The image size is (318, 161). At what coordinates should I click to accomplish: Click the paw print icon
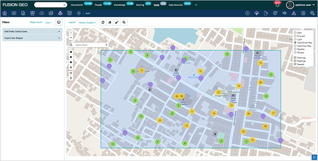(x=33, y=13)
